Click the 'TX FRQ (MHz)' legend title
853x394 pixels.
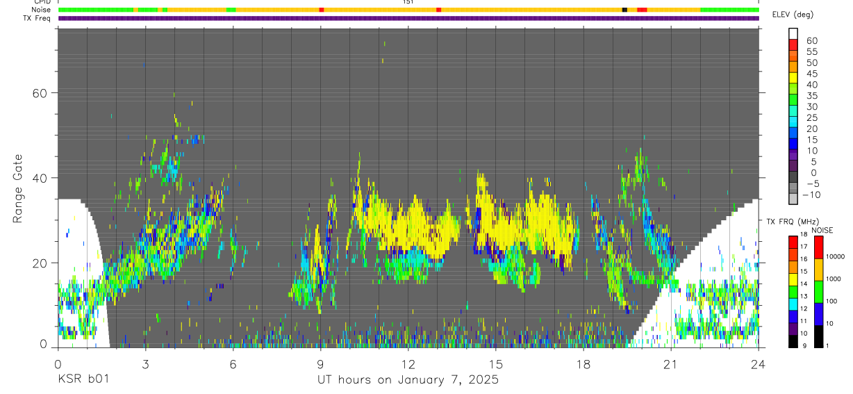(791, 222)
